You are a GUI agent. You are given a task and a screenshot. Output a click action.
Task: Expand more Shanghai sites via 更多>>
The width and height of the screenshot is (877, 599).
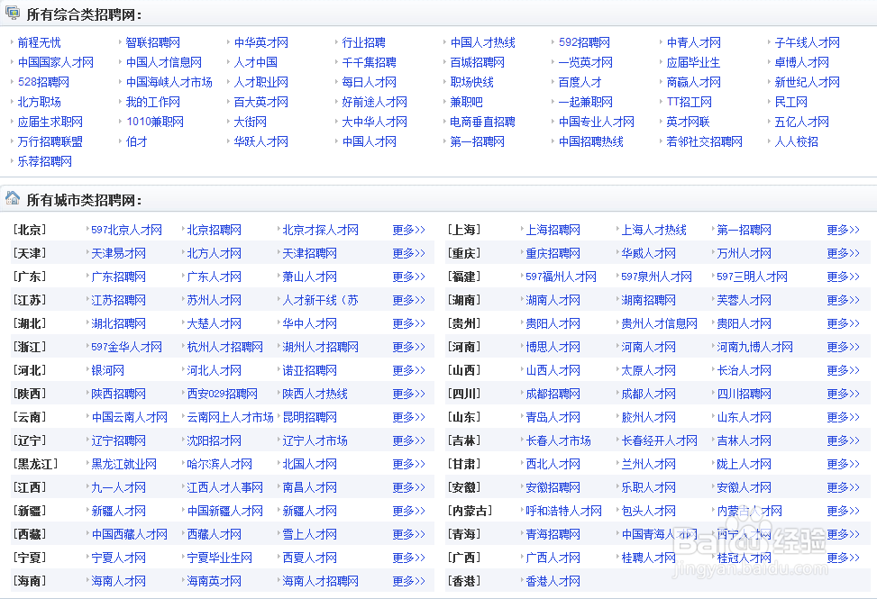pos(842,230)
